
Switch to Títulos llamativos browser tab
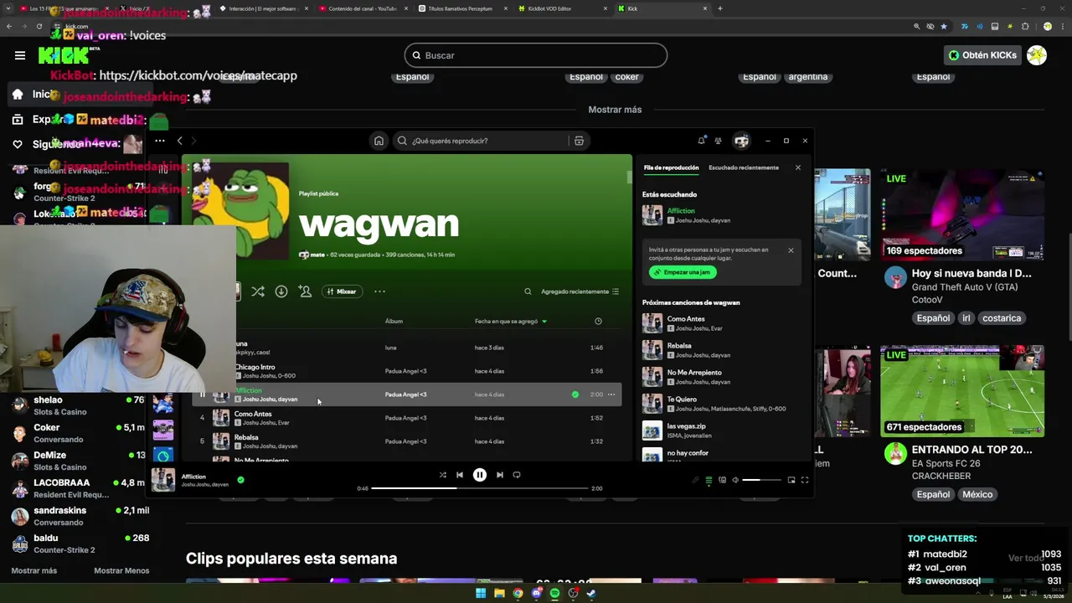(462, 8)
